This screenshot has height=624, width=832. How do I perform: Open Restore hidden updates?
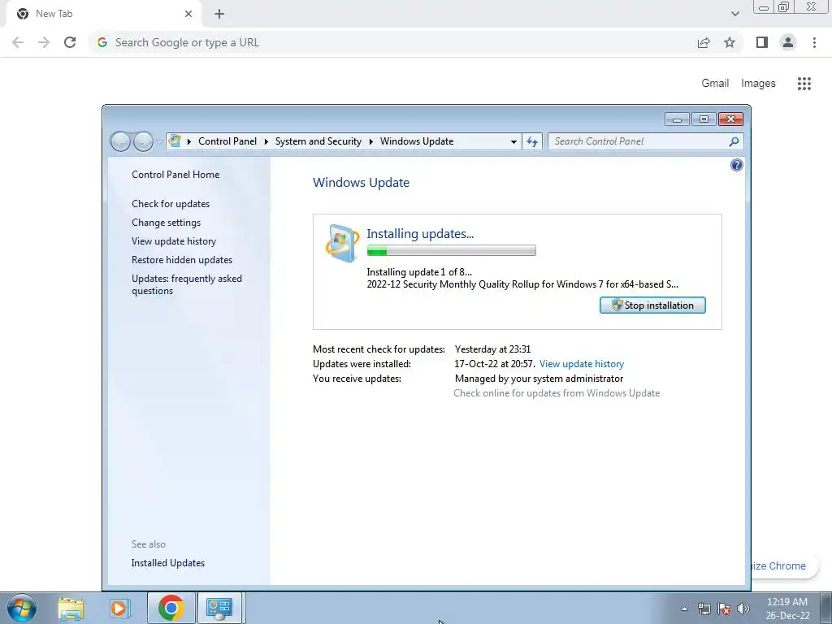tap(182, 260)
